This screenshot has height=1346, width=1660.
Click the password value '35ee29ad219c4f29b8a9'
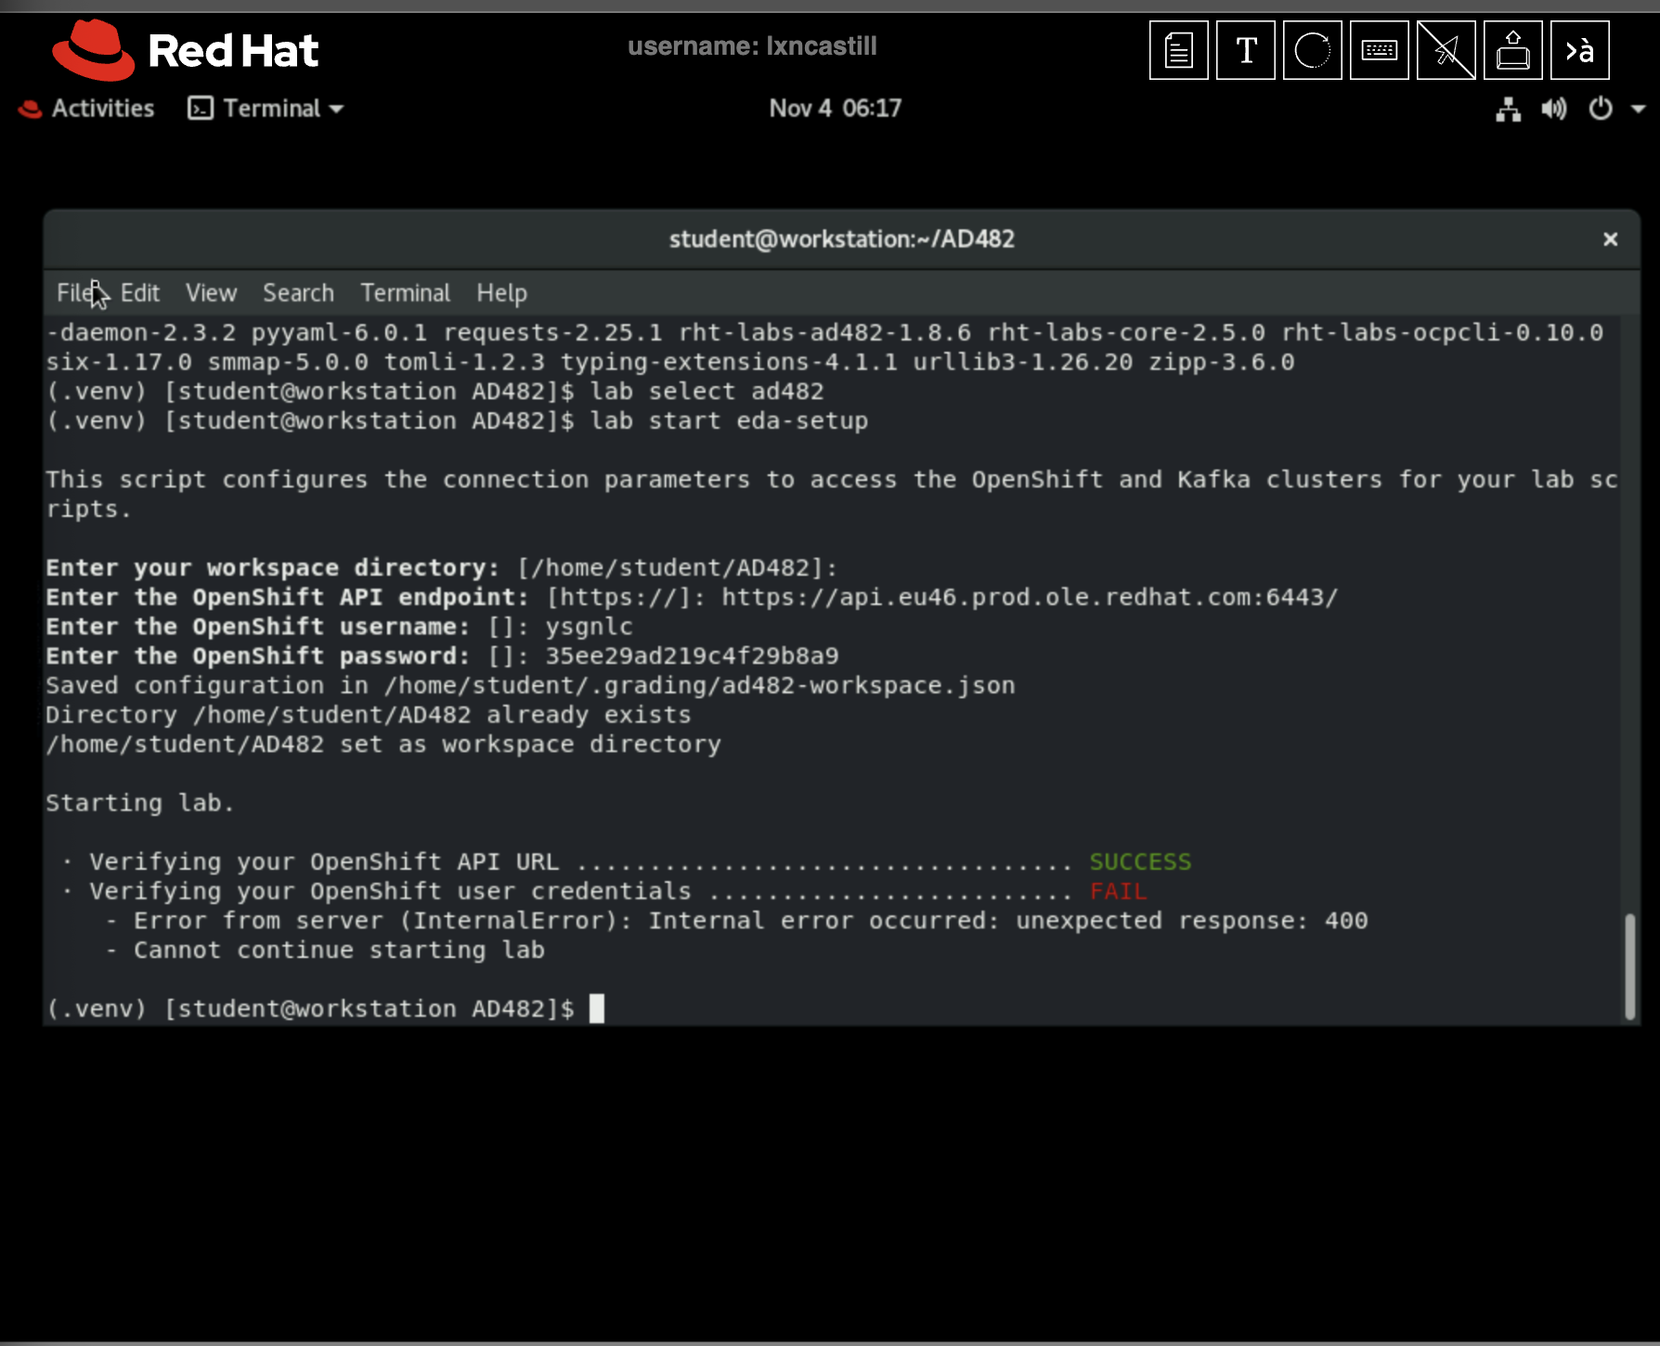click(692, 656)
